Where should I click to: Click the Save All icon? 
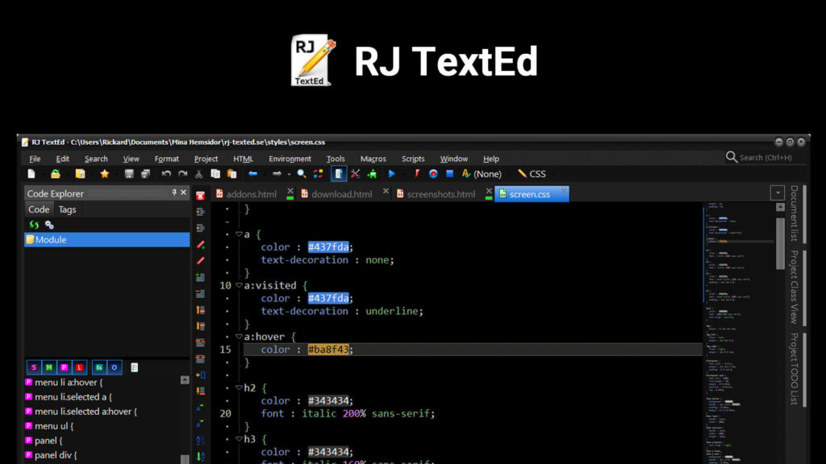(145, 174)
